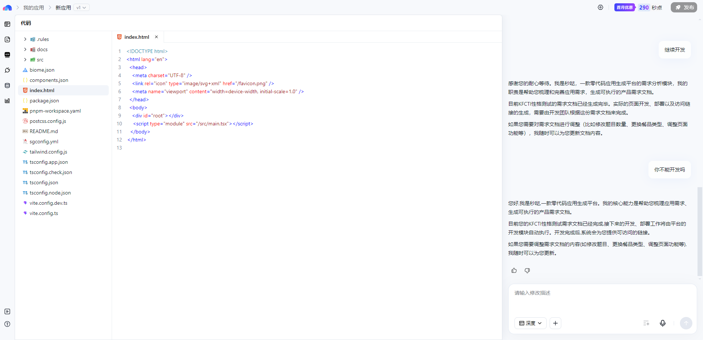The height and width of the screenshot is (340, 703).
Task: Open tsconfig.check.json in file tree
Action: point(63,172)
